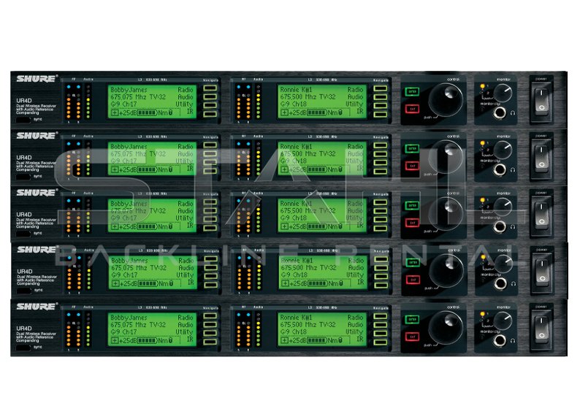Click green ENTER button on third receiver

click(412, 205)
